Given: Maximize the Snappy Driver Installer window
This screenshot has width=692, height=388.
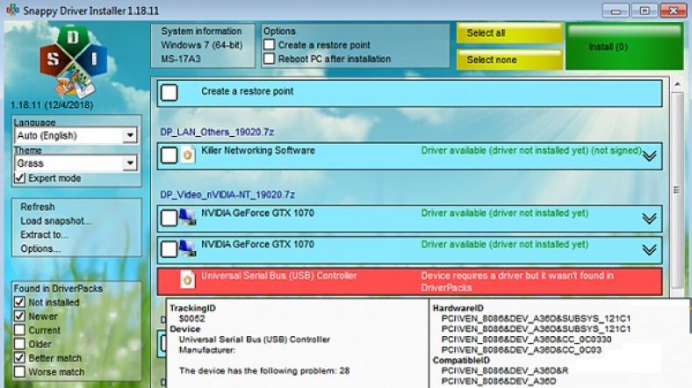Looking at the screenshot, I should coord(645,11).
